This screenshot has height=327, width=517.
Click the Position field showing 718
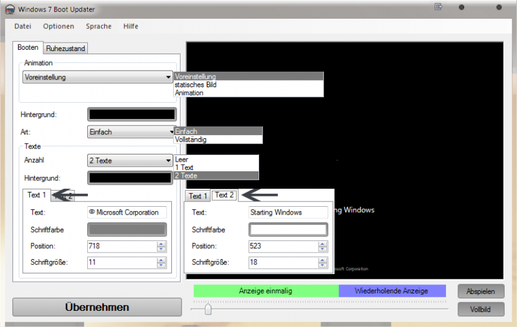[x=122, y=246]
